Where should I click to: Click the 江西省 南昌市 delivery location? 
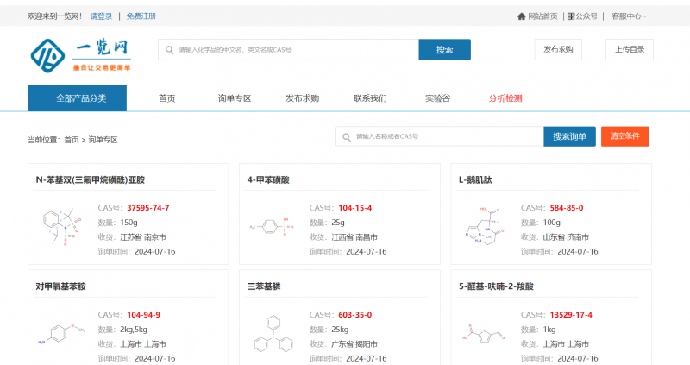354,237
